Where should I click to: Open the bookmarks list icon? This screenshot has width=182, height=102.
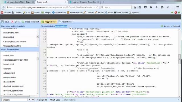click(140, 7)
